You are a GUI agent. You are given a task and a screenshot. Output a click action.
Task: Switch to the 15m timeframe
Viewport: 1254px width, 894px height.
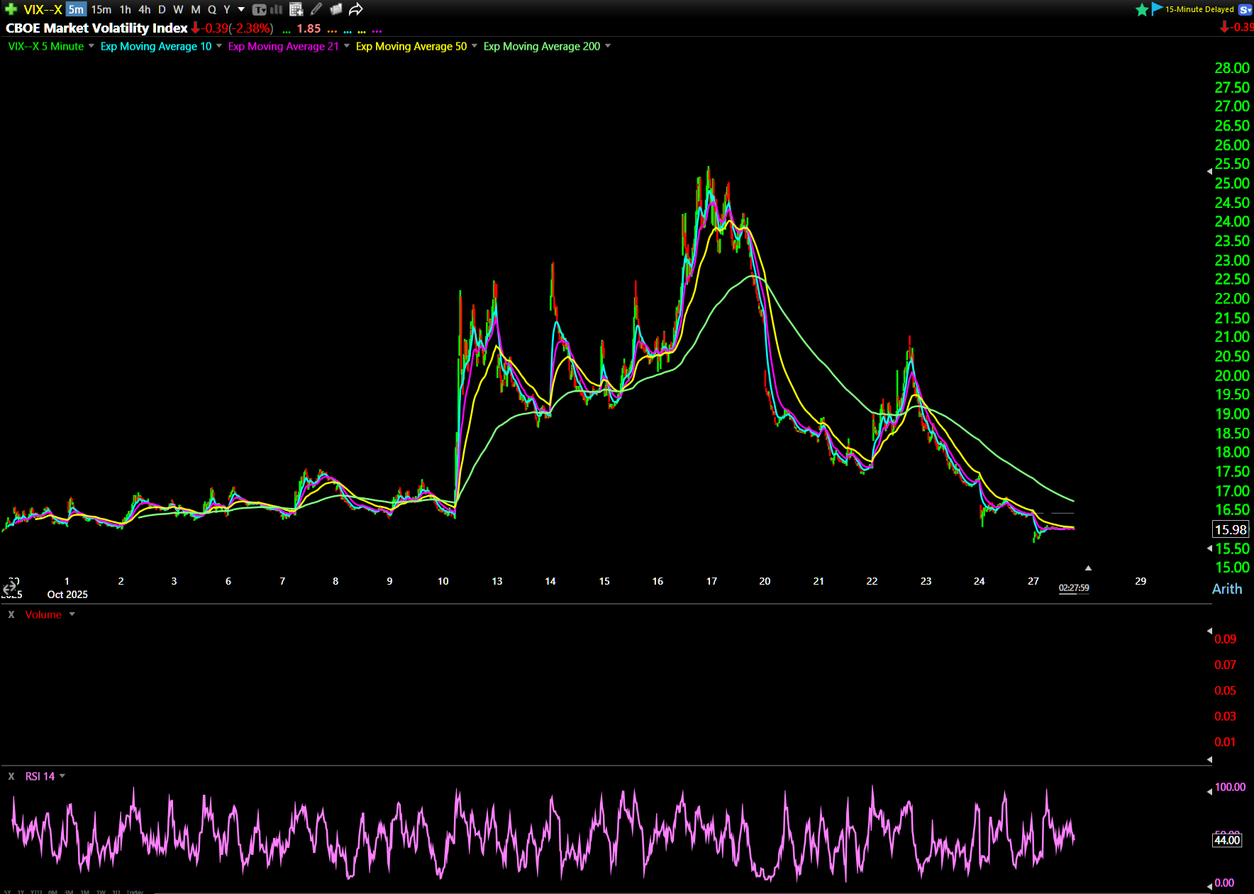point(101,9)
